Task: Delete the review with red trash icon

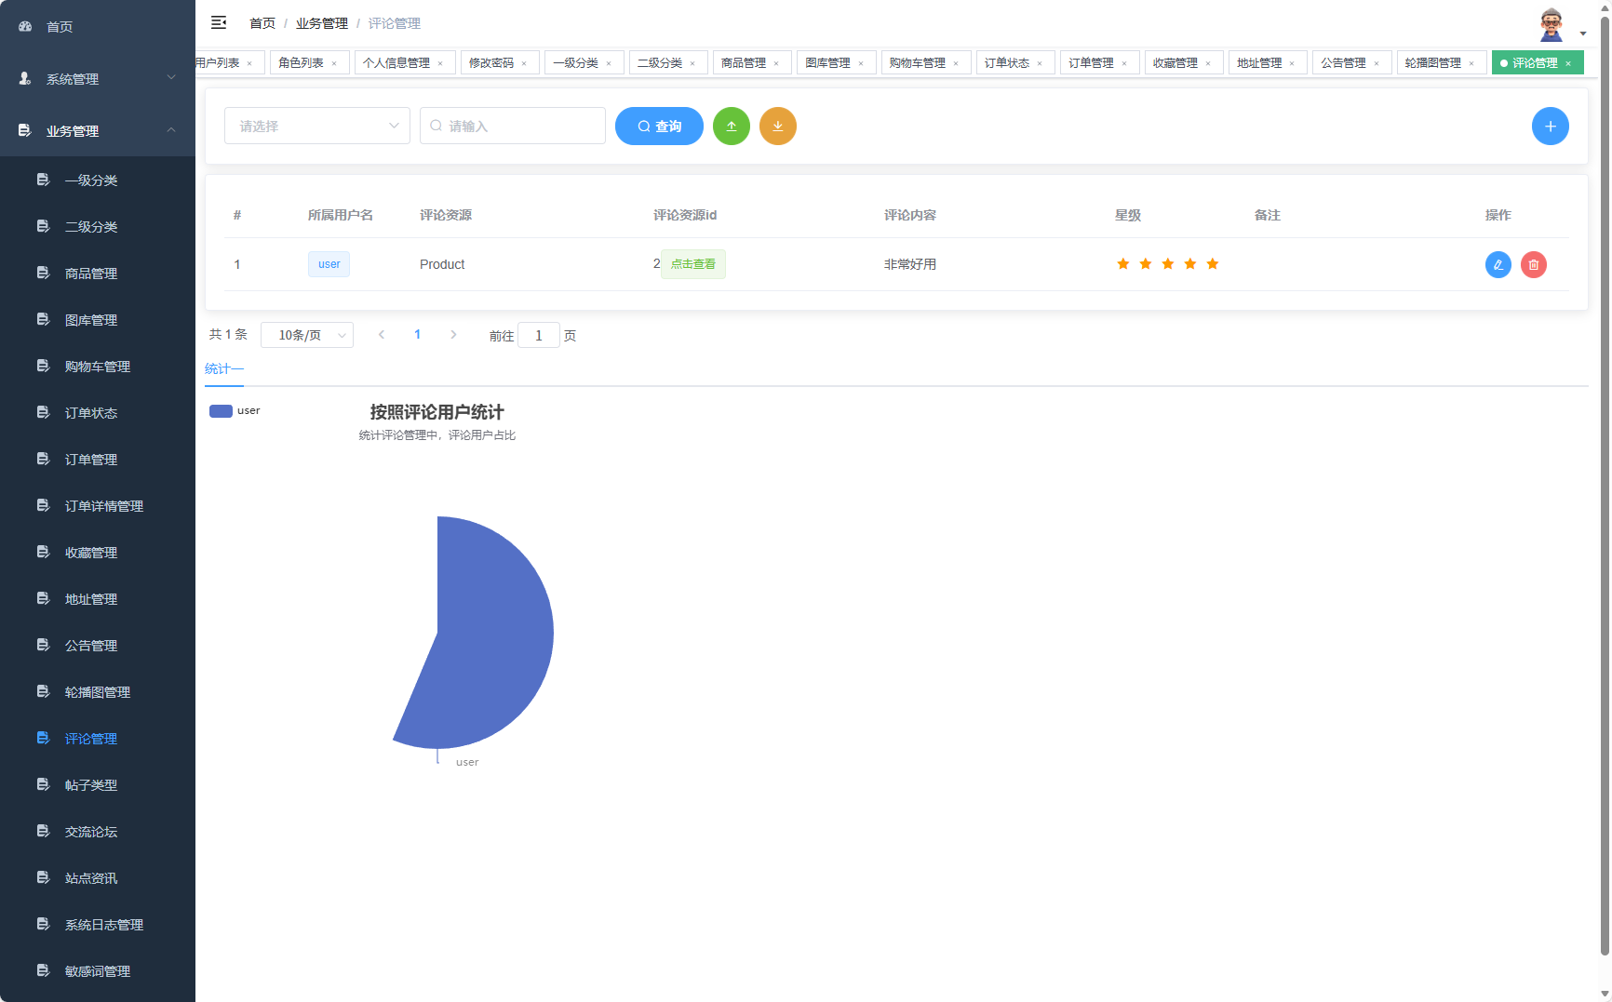Action: coord(1533,264)
